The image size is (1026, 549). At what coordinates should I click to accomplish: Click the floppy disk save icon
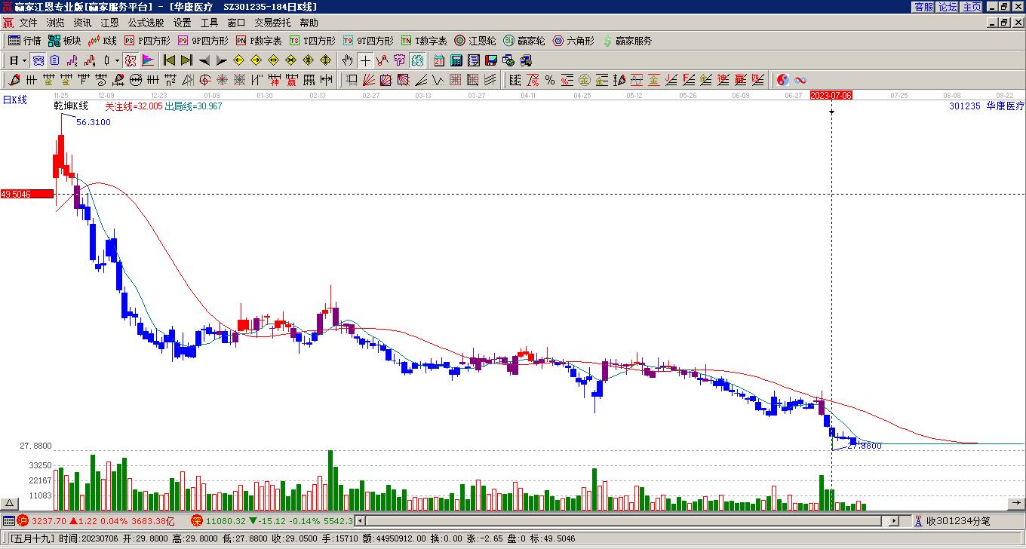tap(491, 60)
